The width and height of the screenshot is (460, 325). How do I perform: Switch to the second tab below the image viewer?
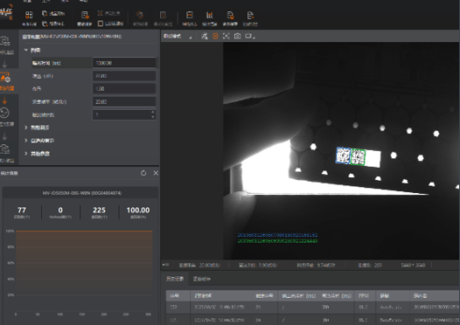tap(202, 279)
